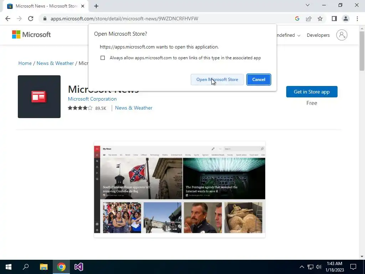This screenshot has width=365, height=274.
Task: Click the Google icon in address bar
Action: (x=297, y=19)
